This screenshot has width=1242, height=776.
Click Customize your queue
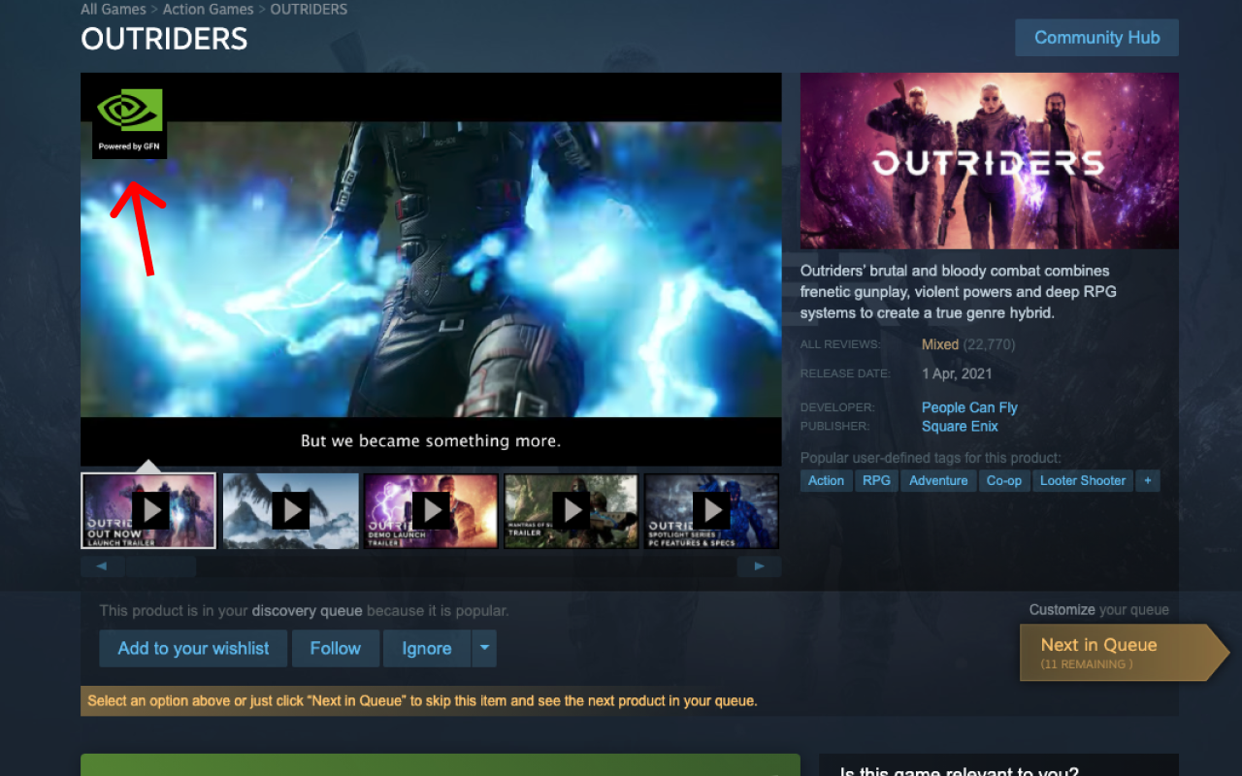click(1099, 610)
